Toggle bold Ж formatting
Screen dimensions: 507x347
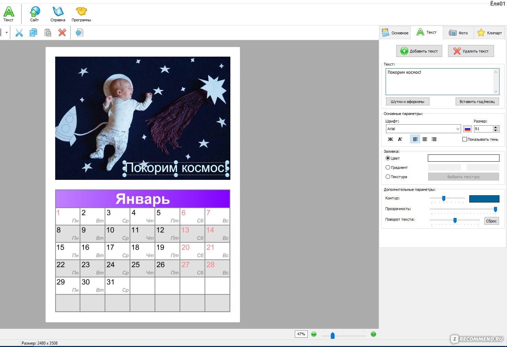(x=390, y=139)
